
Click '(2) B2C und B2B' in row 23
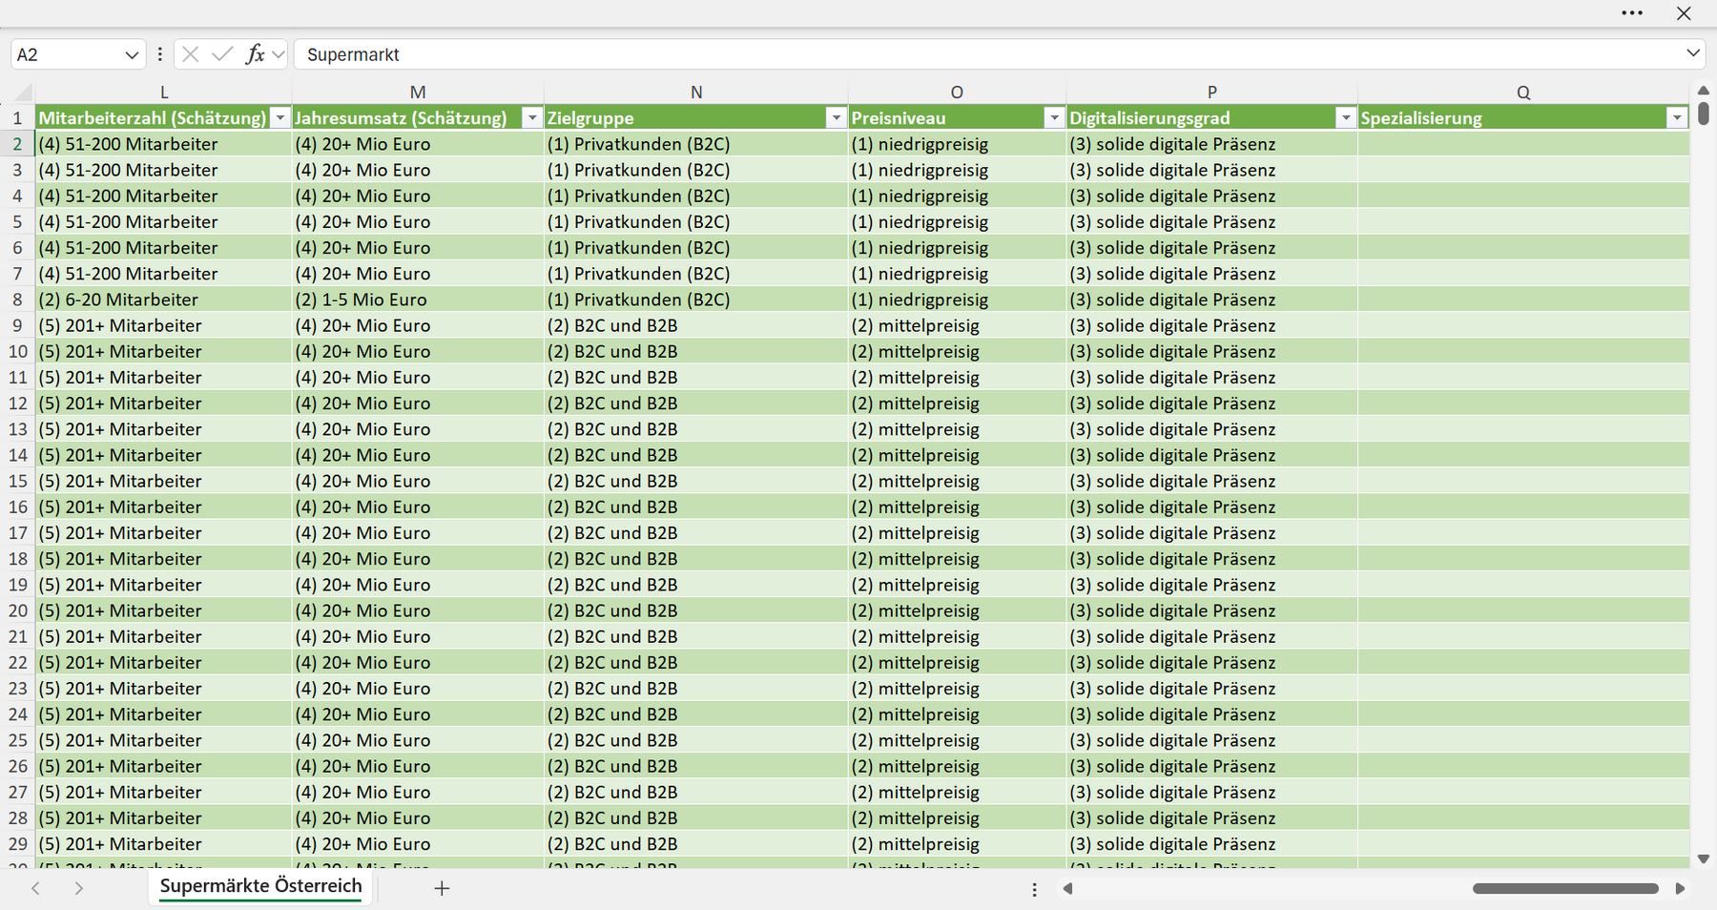coord(696,689)
